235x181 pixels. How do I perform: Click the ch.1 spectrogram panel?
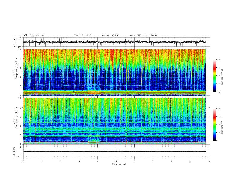coord(115,72)
